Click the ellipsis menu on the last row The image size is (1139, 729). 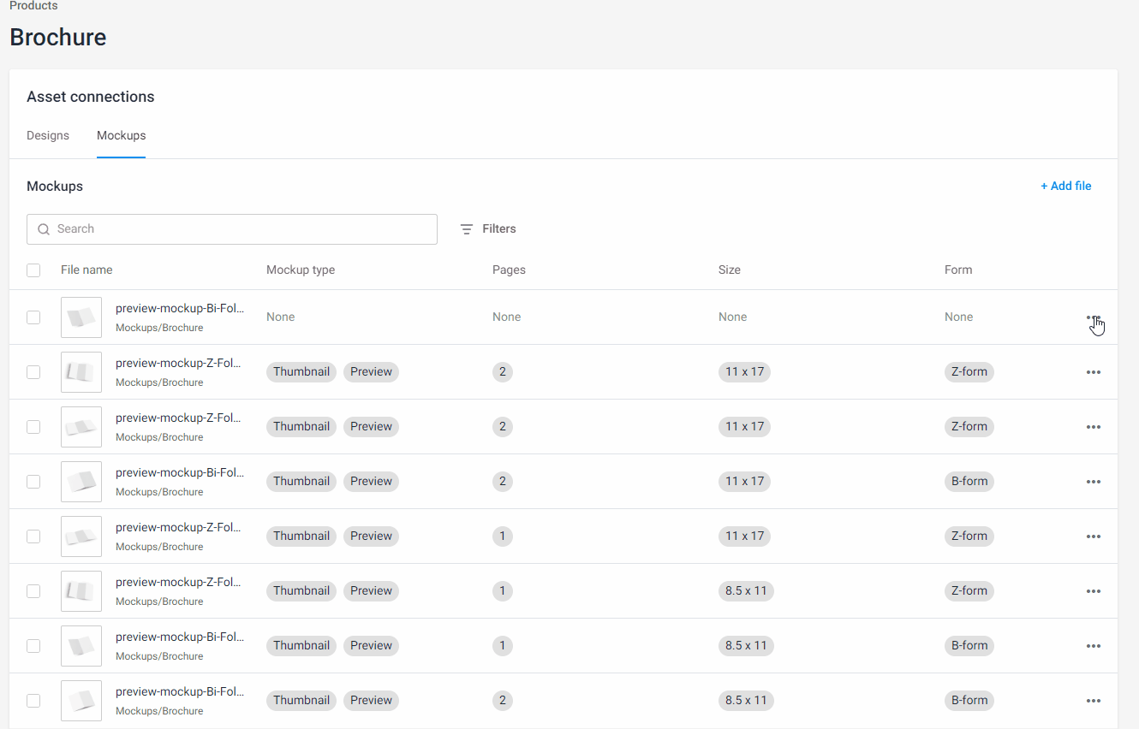click(1094, 700)
